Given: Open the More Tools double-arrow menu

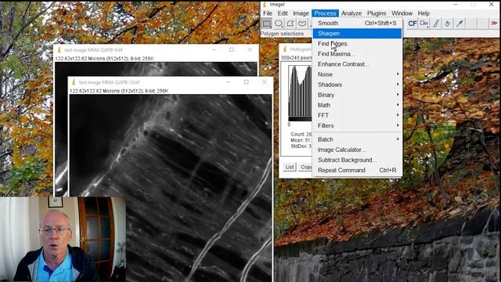Looking at the screenshot, I should click(x=494, y=23).
